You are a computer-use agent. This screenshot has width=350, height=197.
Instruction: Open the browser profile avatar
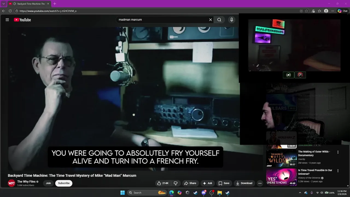[326, 11]
